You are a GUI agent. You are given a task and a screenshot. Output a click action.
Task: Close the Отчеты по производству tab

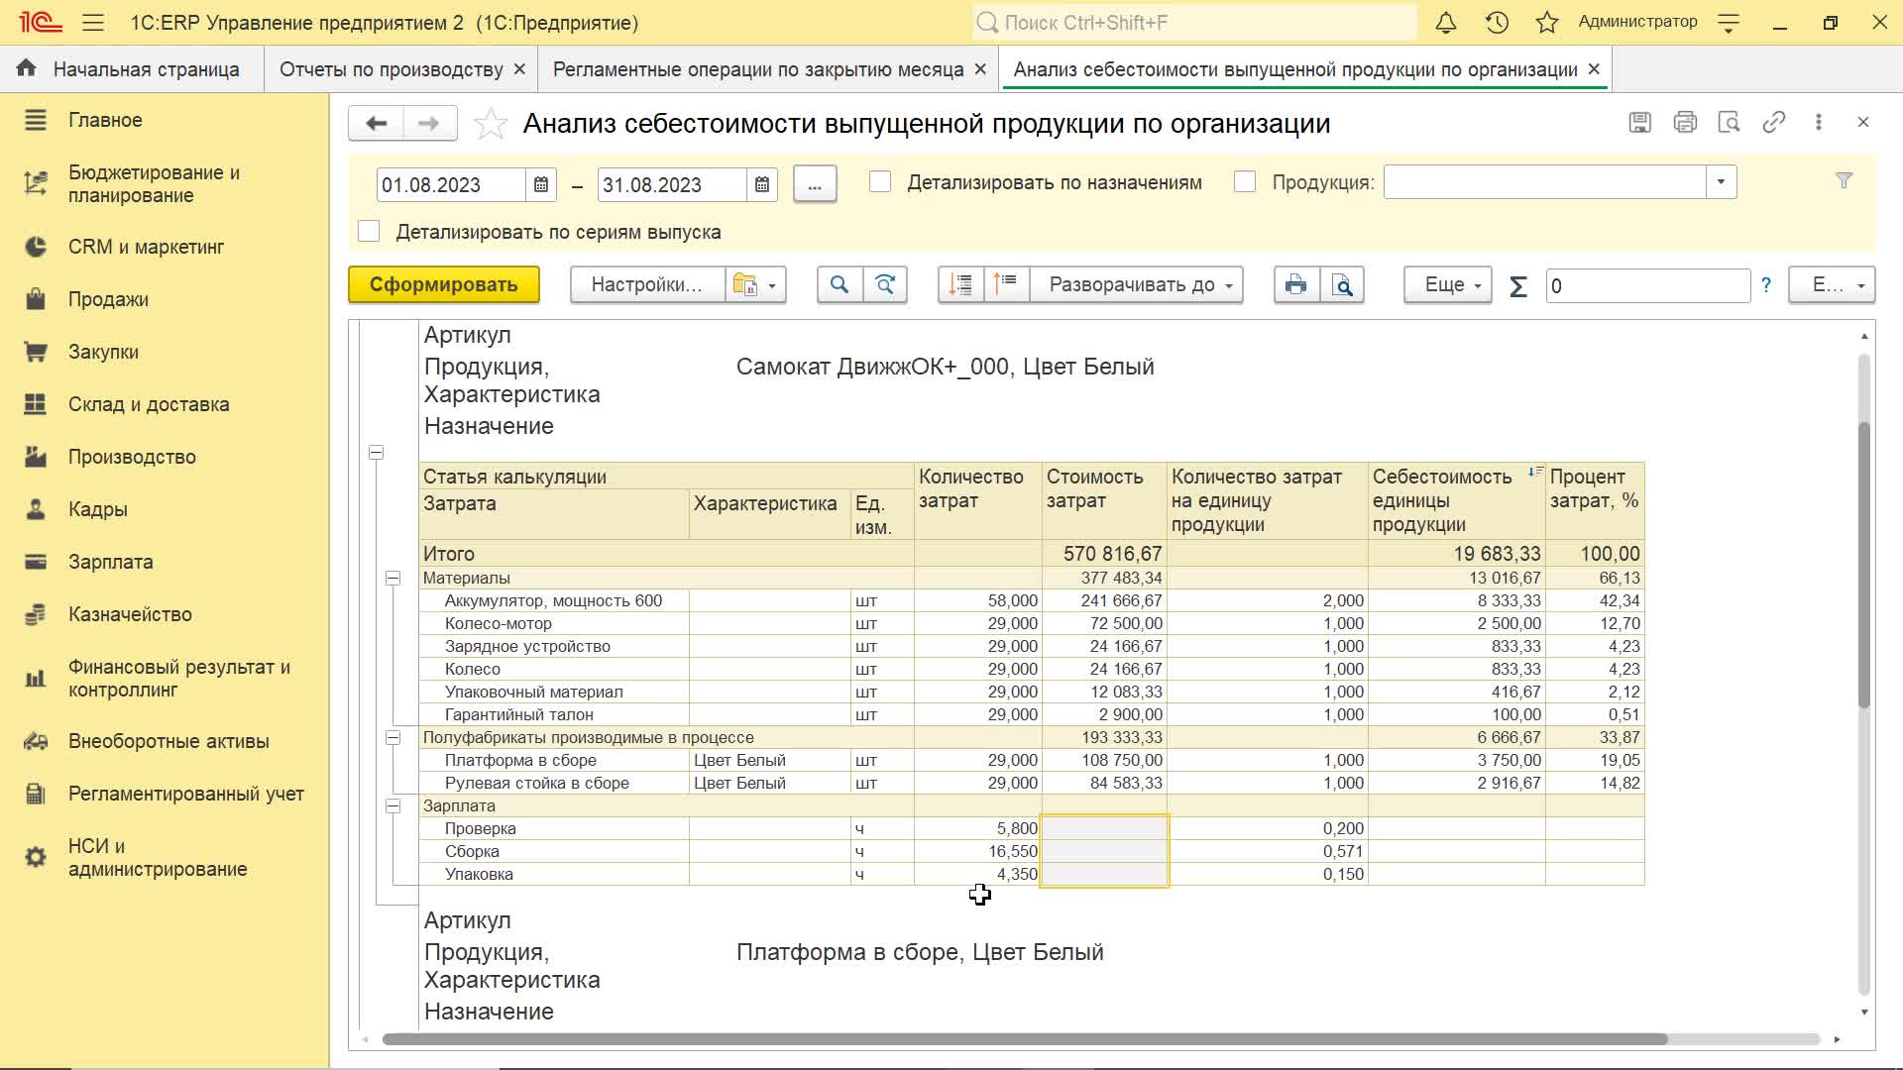point(519,69)
